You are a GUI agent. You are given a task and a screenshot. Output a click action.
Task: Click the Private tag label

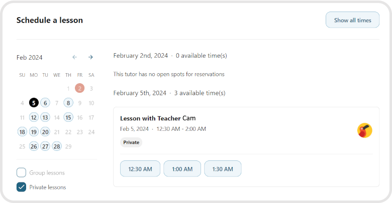click(x=131, y=142)
